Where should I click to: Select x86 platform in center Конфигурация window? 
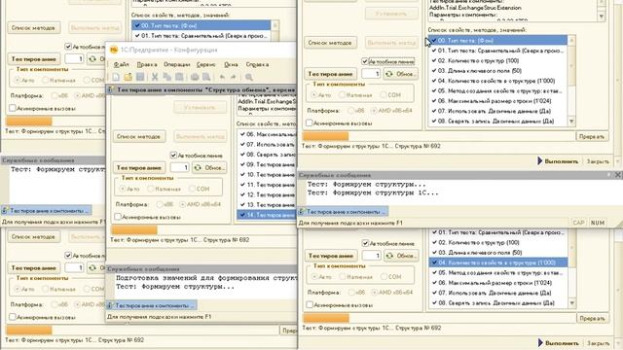point(160,204)
